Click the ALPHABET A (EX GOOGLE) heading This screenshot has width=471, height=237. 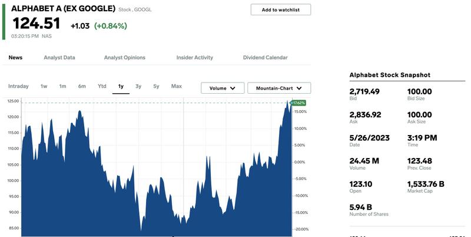pos(63,8)
